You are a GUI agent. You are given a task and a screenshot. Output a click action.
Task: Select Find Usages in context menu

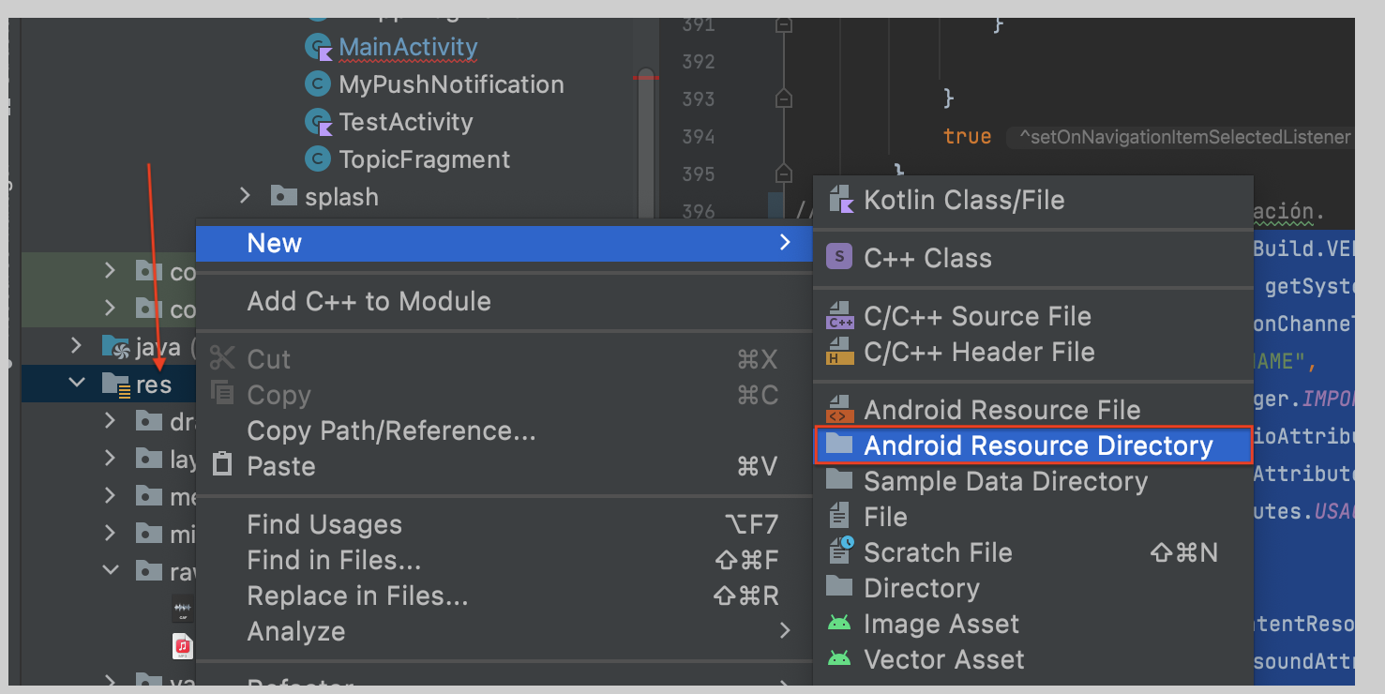(324, 524)
